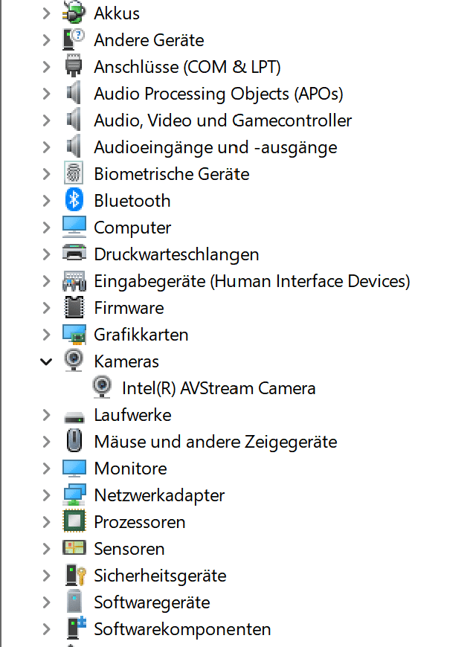Image resolution: width=470 pixels, height=647 pixels.
Task: Expand the Audioeingänge und -ausgänge node
Action: [46, 147]
